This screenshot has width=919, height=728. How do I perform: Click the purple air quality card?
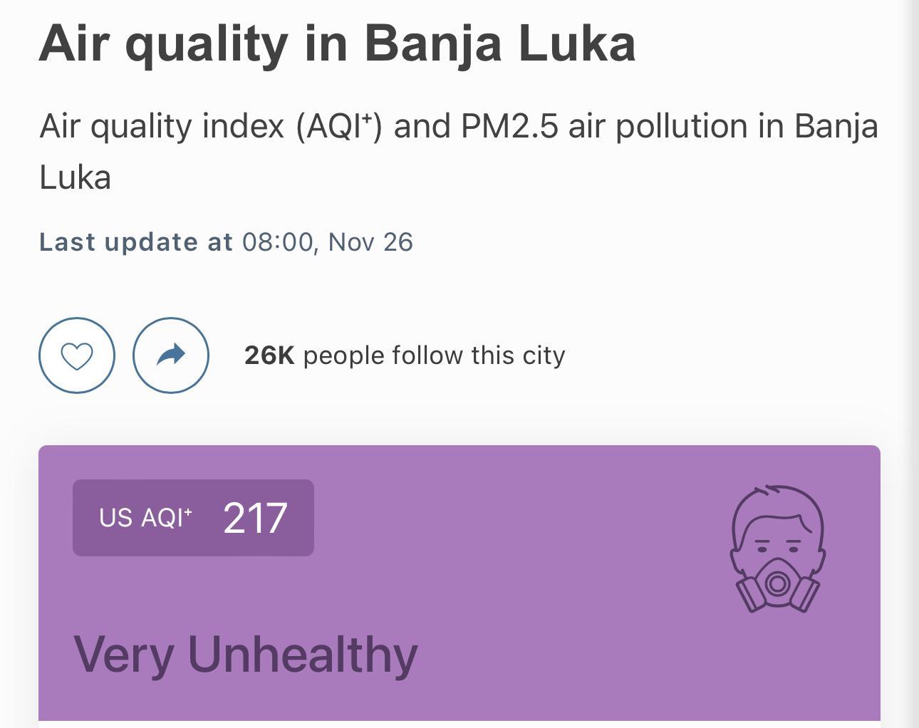tap(459, 583)
